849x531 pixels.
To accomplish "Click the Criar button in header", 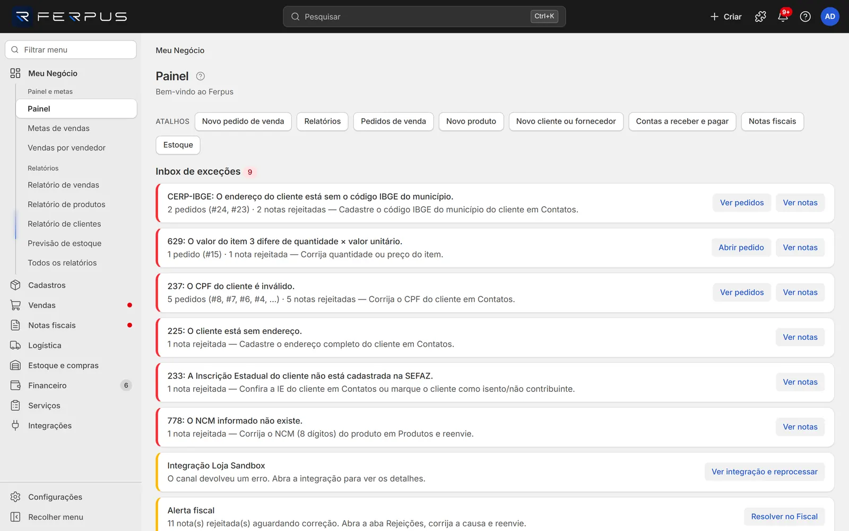I will (x=726, y=16).
